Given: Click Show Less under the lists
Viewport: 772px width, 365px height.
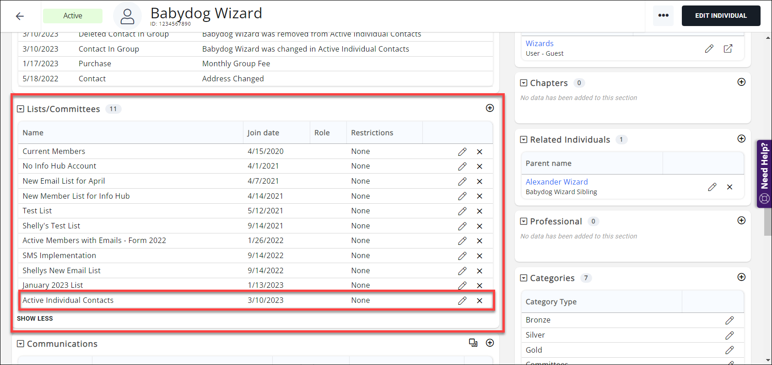Looking at the screenshot, I should coord(35,318).
